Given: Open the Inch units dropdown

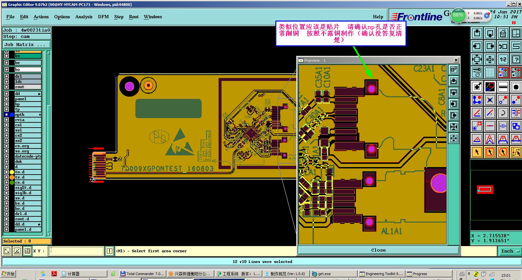Looking at the screenshot, I should pyautogui.click(x=511, y=251).
